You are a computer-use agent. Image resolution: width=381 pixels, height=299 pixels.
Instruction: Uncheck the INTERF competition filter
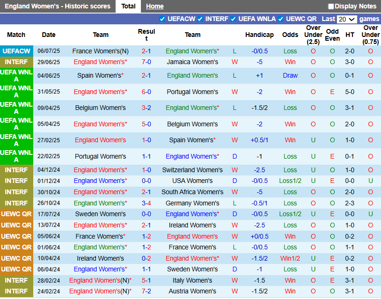point(200,19)
